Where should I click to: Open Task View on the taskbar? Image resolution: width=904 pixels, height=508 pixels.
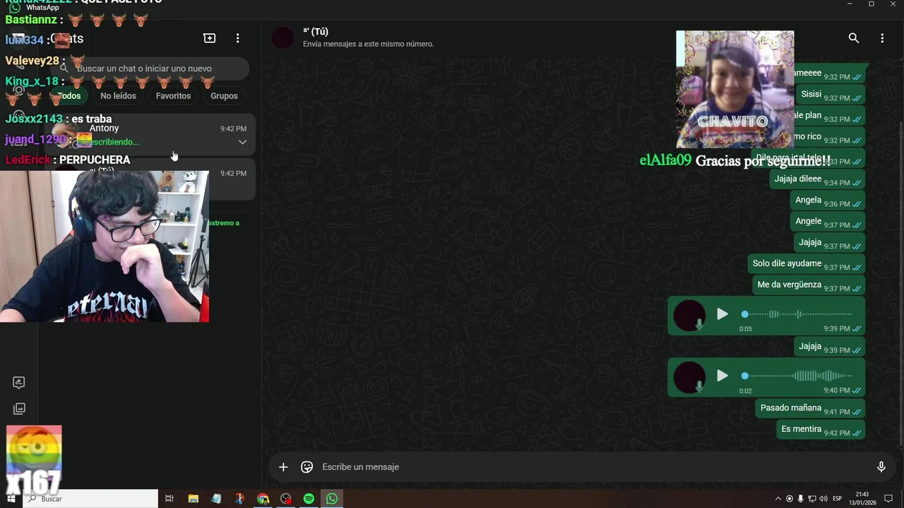(x=169, y=499)
